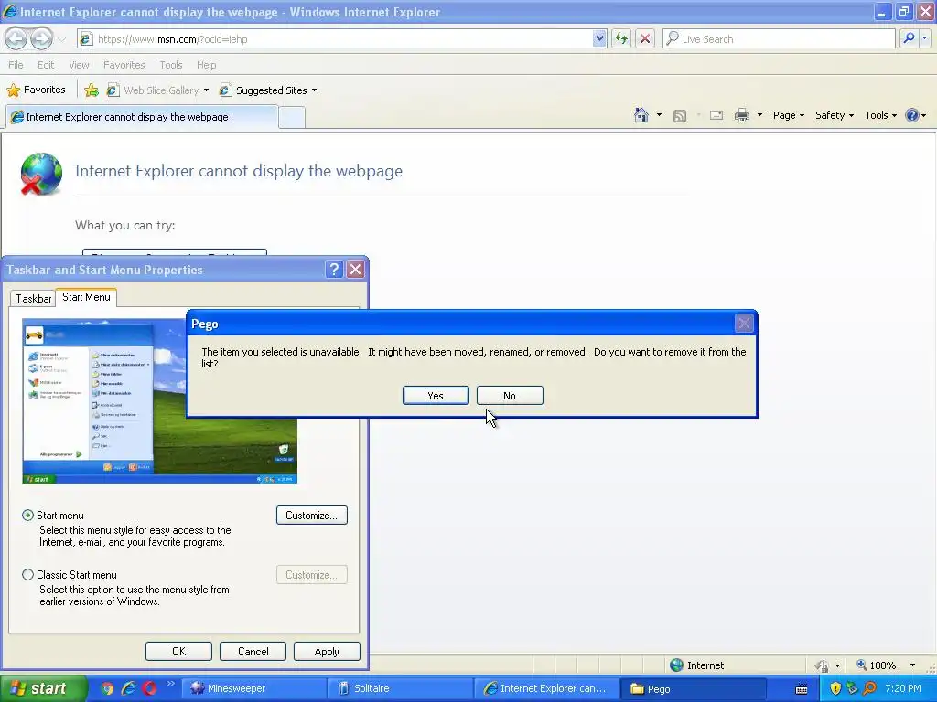Expand the Home button dropdown arrow
This screenshot has width=937, height=702.
659,115
